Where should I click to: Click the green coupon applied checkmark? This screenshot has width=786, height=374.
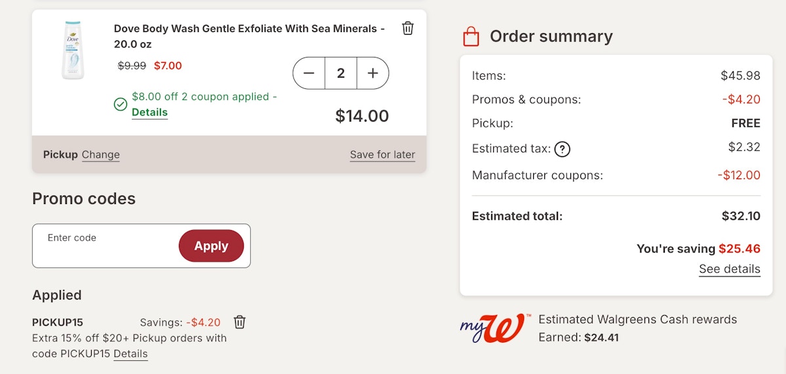[121, 105]
